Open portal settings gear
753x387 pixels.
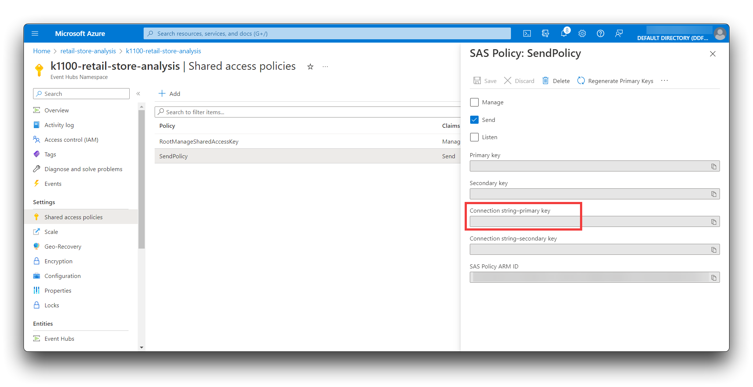(x=582, y=33)
